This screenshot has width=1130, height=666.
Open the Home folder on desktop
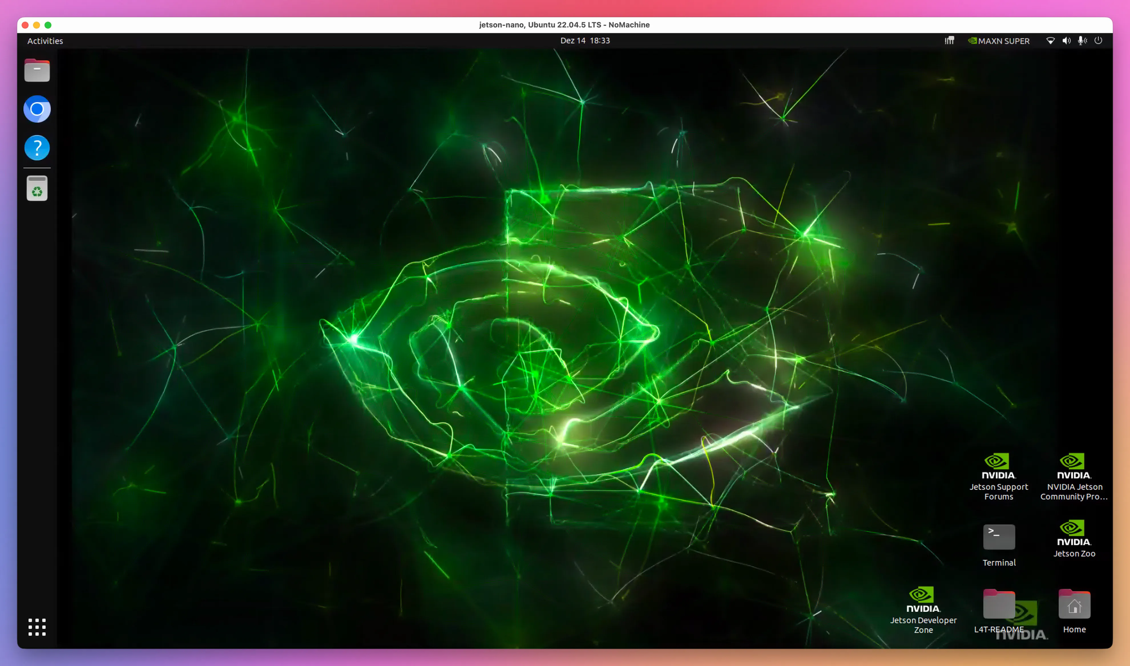(x=1073, y=605)
